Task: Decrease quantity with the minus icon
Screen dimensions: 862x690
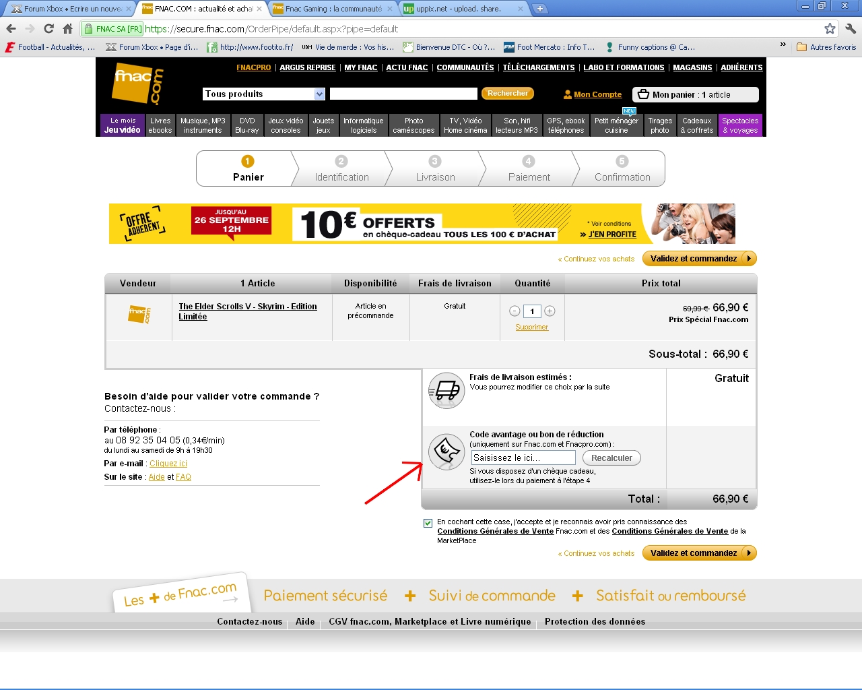Action: (x=515, y=311)
